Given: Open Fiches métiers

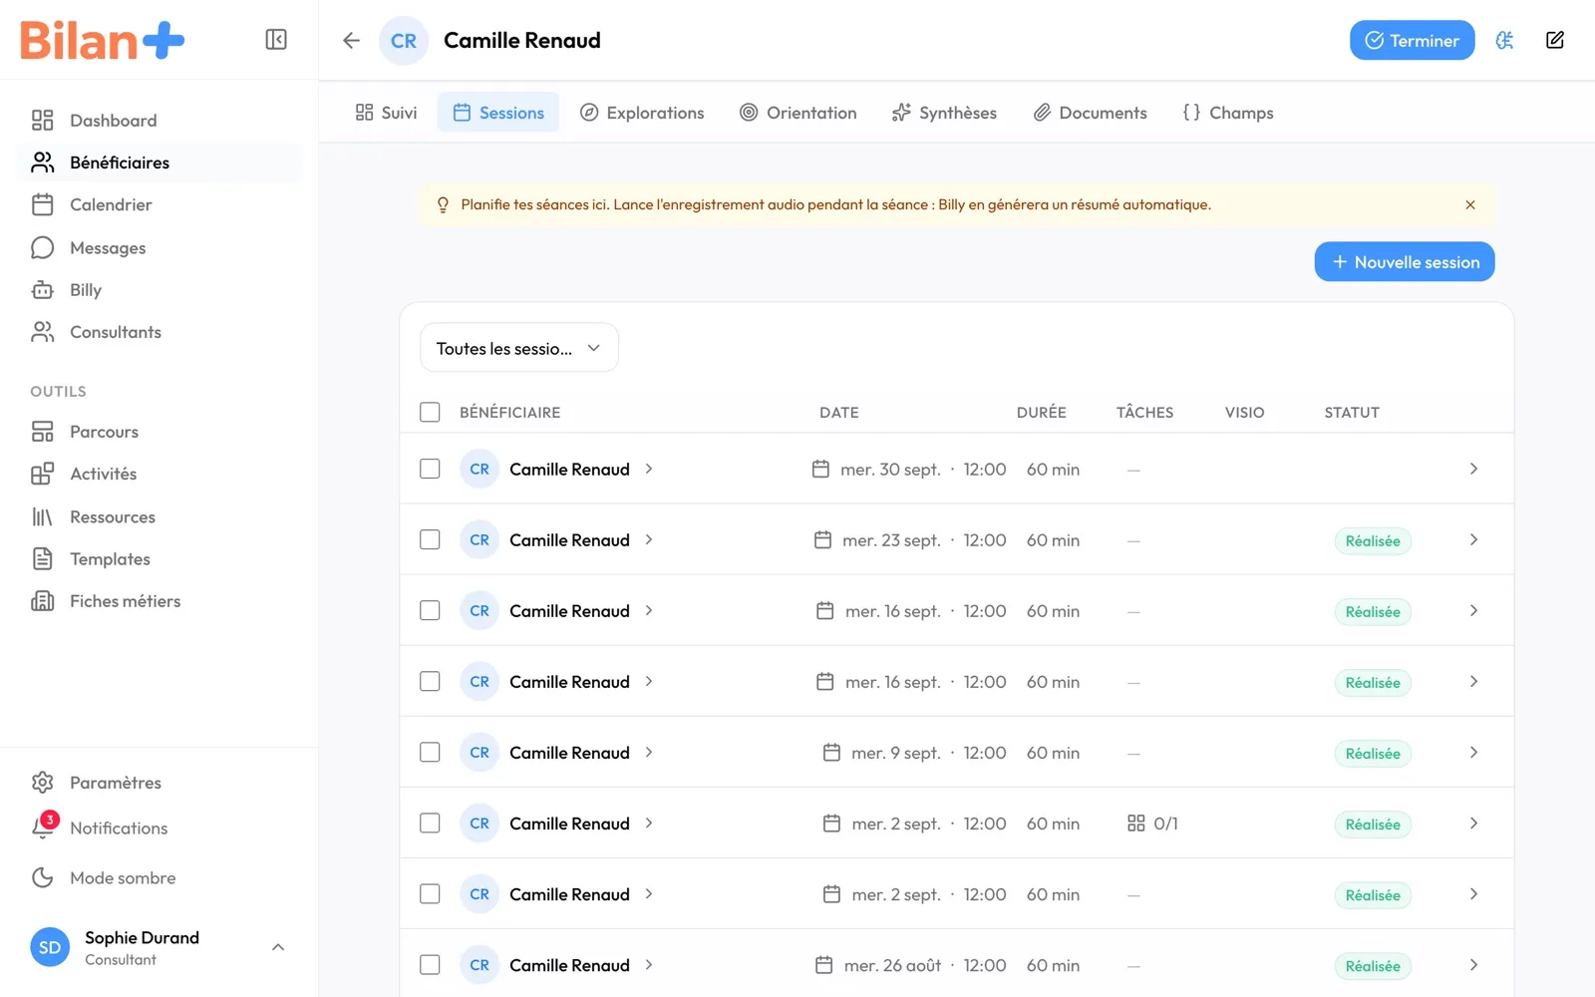Looking at the screenshot, I should (x=159, y=601).
